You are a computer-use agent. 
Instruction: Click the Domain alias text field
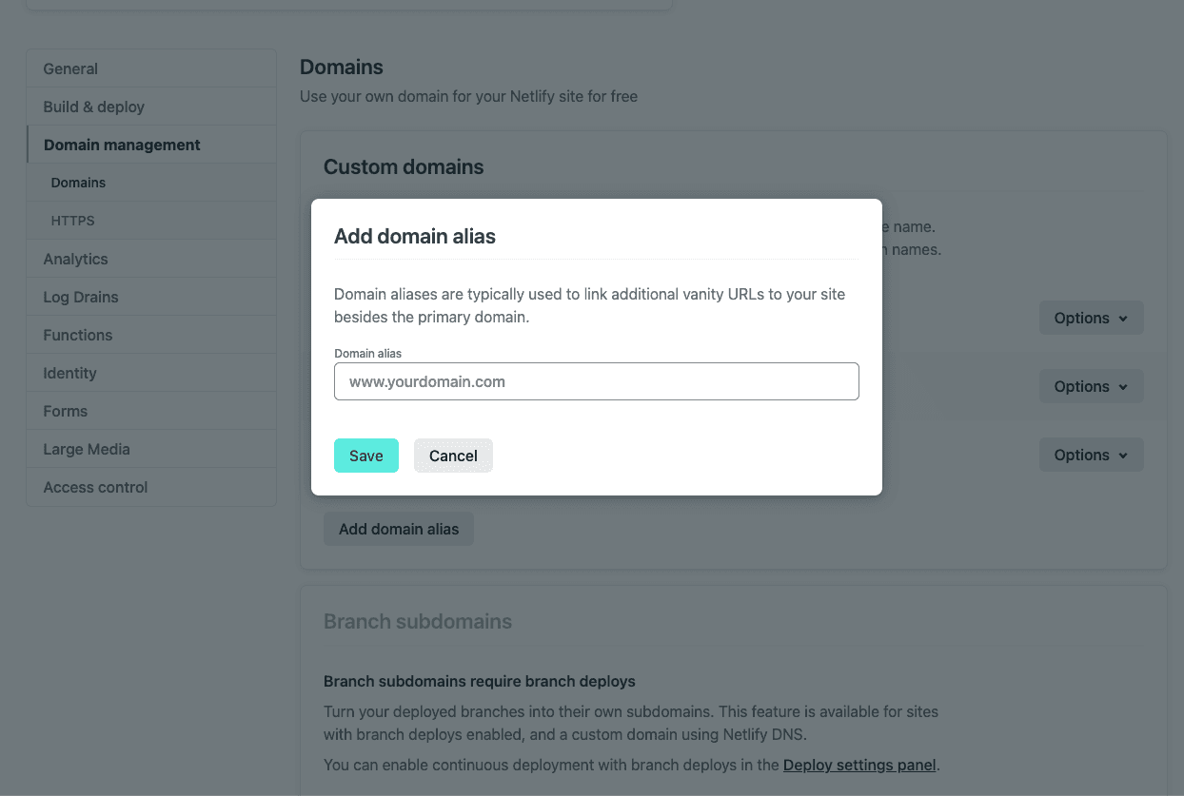597,381
